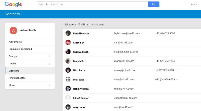Image resolution: width=201 pixels, height=111 pixels.
Task: Open Supriya Singh's contact name
Action: pyautogui.click(x=81, y=52)
